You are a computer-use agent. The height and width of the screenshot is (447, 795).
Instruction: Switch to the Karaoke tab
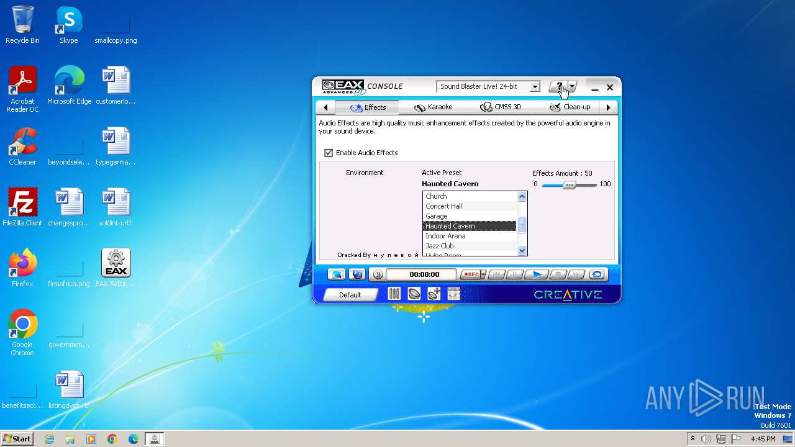point(434,107)
